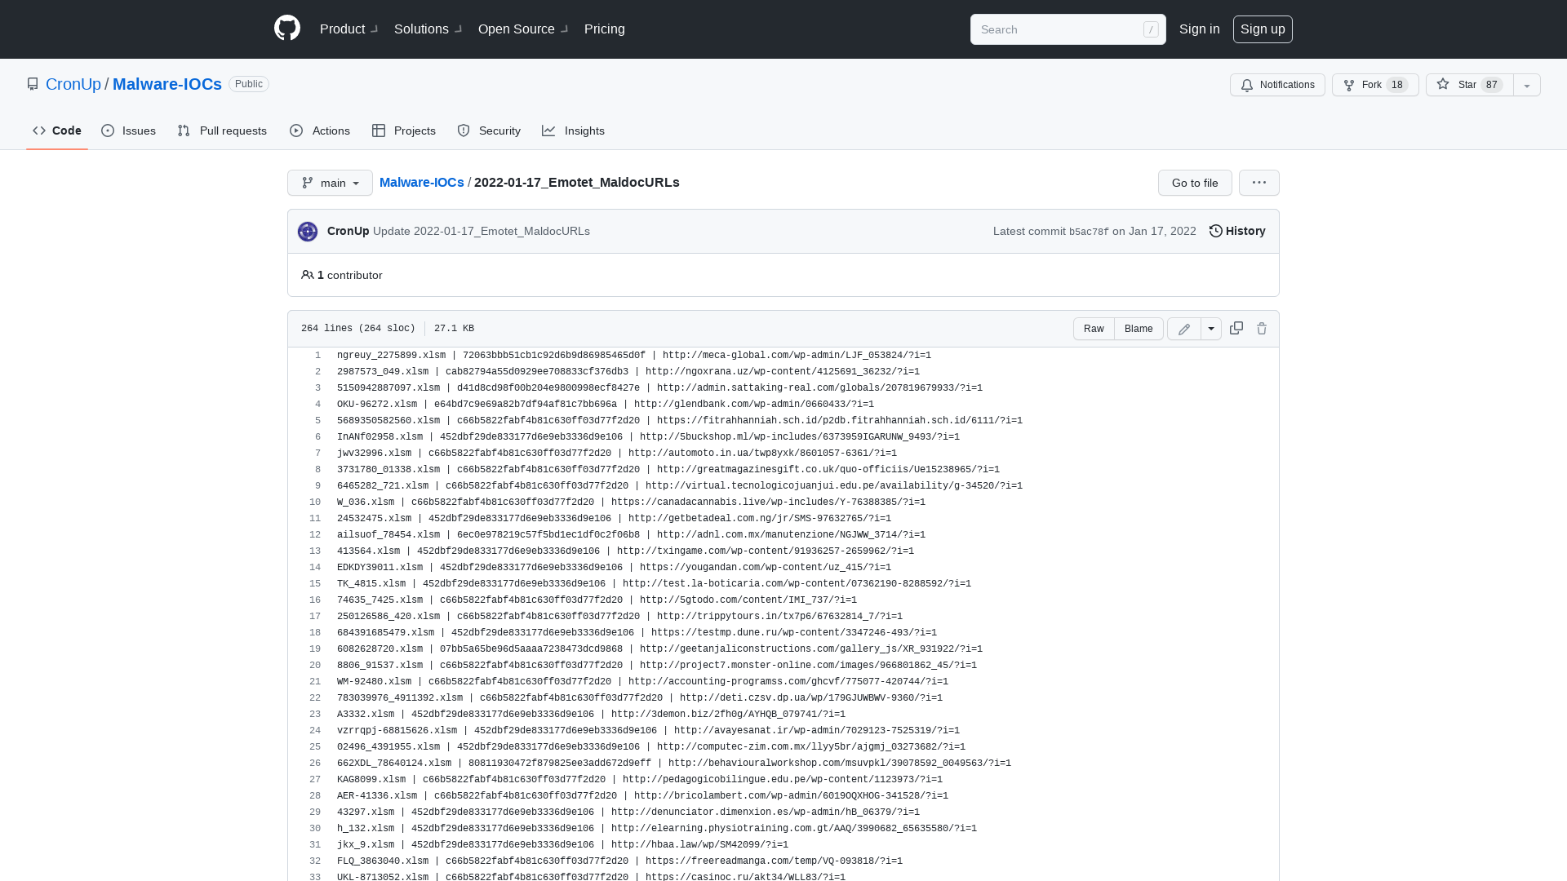Expand the Solutions menu
Viewport: 1567px width, 881px height.
(428, 29)
